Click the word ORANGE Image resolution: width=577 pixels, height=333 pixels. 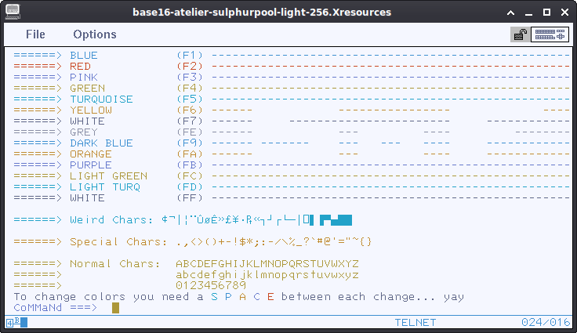91,154
